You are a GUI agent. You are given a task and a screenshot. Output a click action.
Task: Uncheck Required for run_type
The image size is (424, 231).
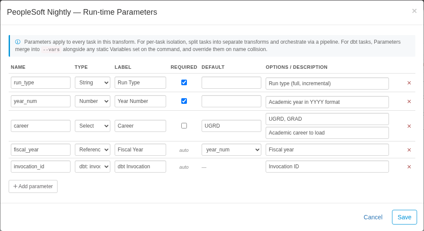tap(184, 83)
